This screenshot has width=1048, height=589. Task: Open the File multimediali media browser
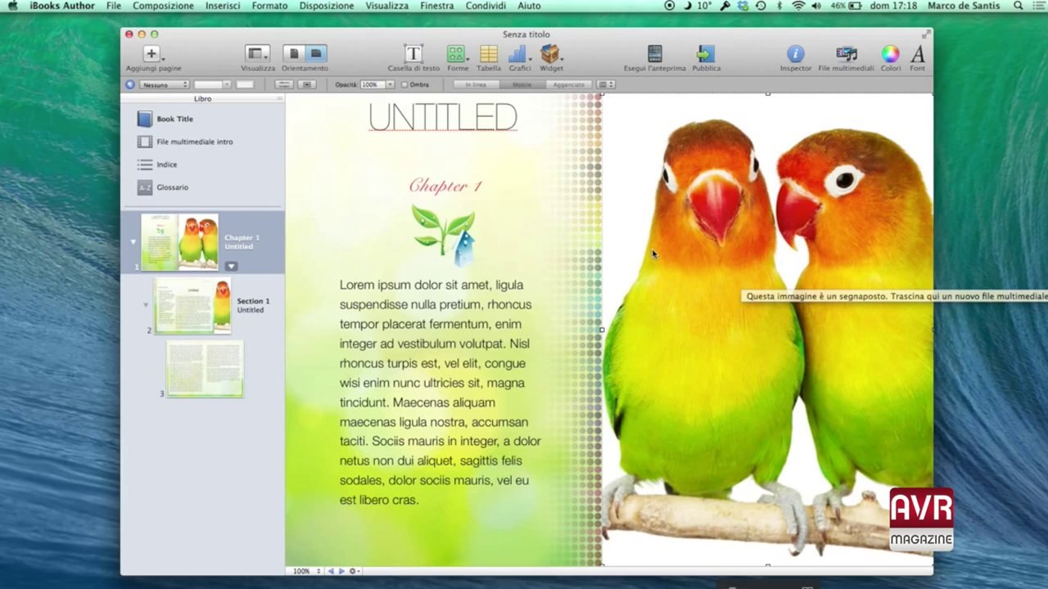[x=847, y=54]
